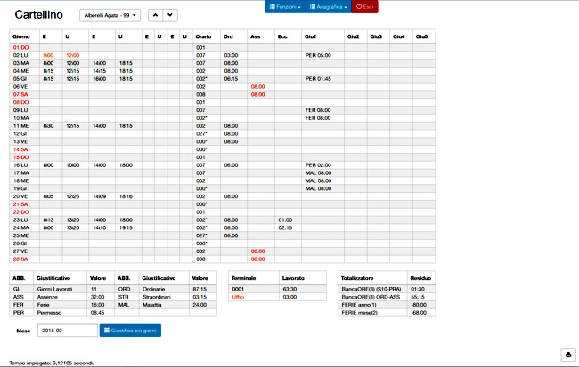The height and width of the screenshot is (367, 579).
Task: Click Ecc value 01:00 on 23 LU
Action: click(x=285, y=220)
